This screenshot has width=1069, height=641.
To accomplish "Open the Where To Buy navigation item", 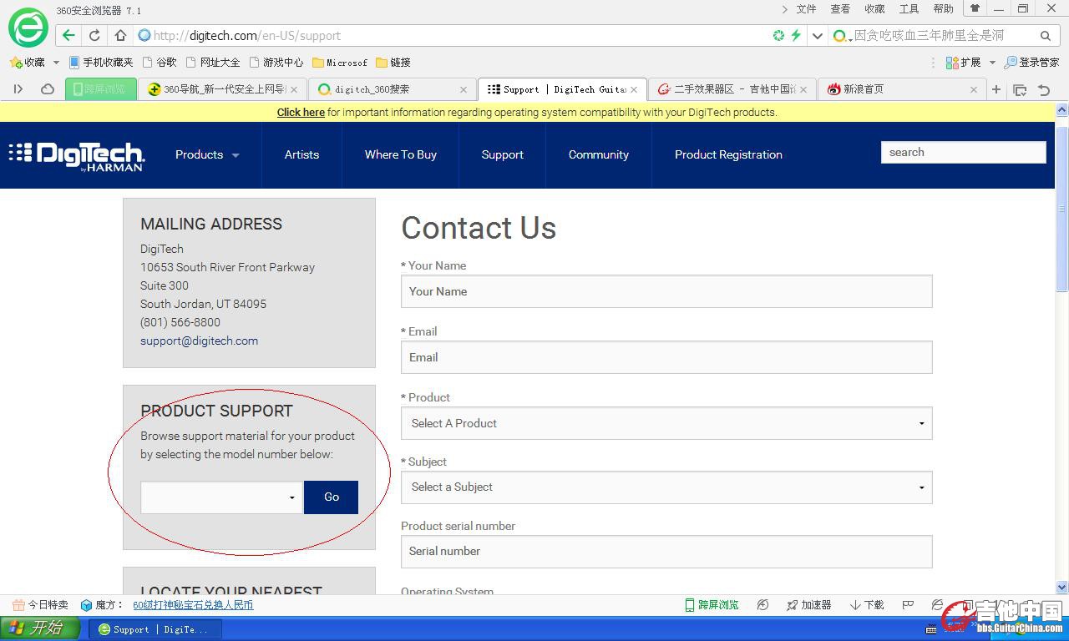I will tap(401, 154).
